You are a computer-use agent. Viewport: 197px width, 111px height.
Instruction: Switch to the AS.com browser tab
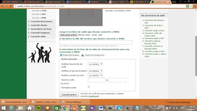click(118, 2)
